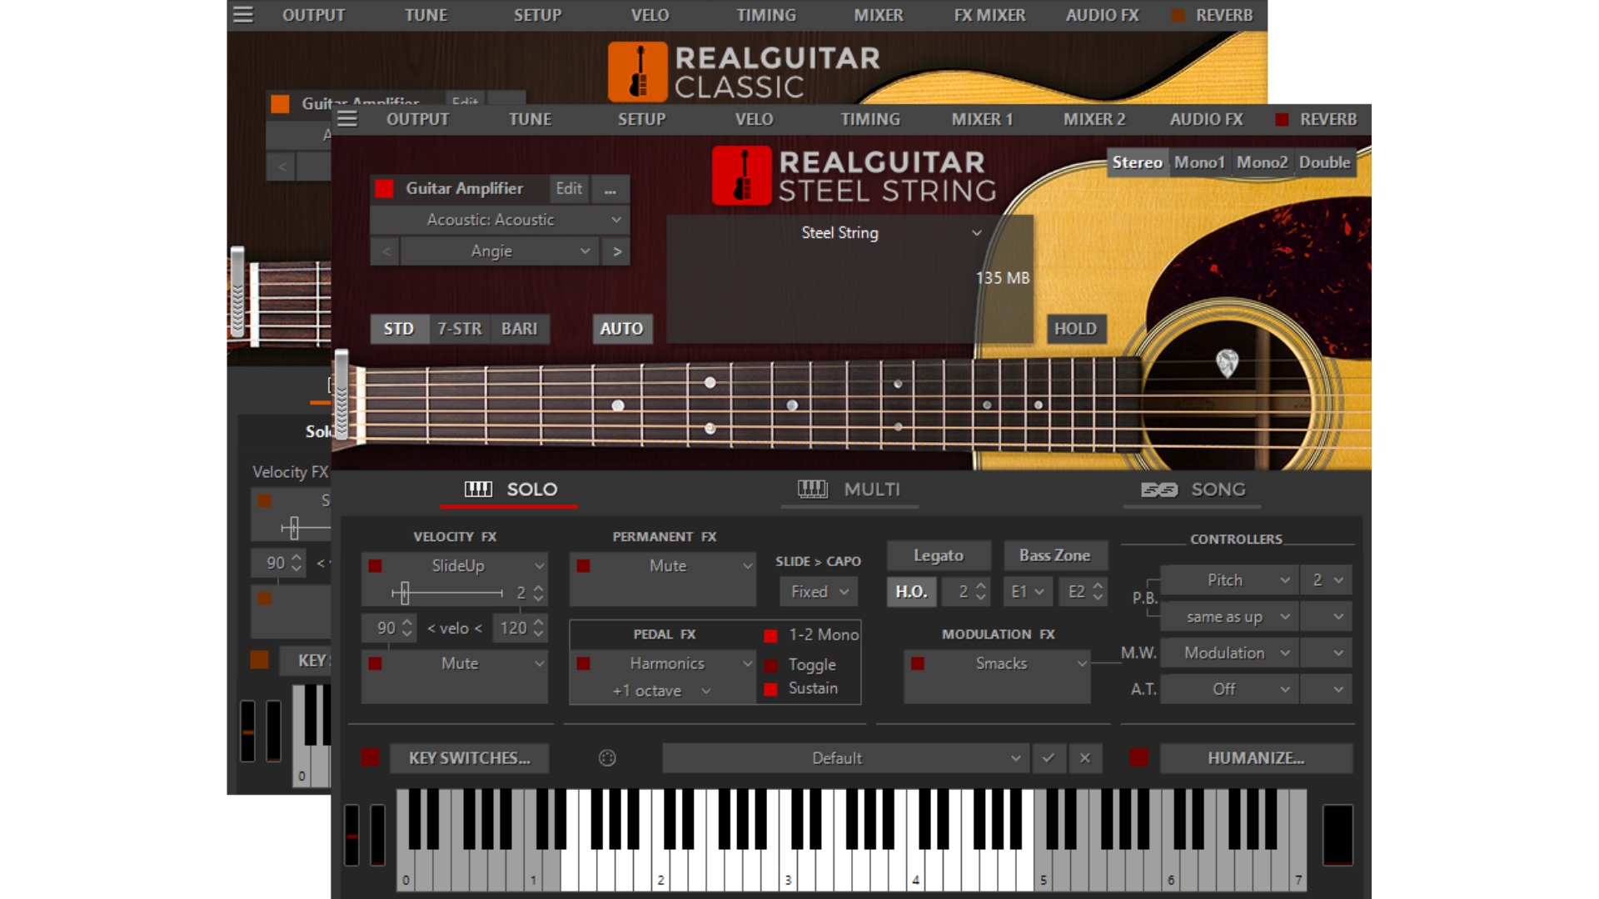Screen dimensions: 1599x899
Task: Click next amp preset arrow
Action: pos(616,251)
